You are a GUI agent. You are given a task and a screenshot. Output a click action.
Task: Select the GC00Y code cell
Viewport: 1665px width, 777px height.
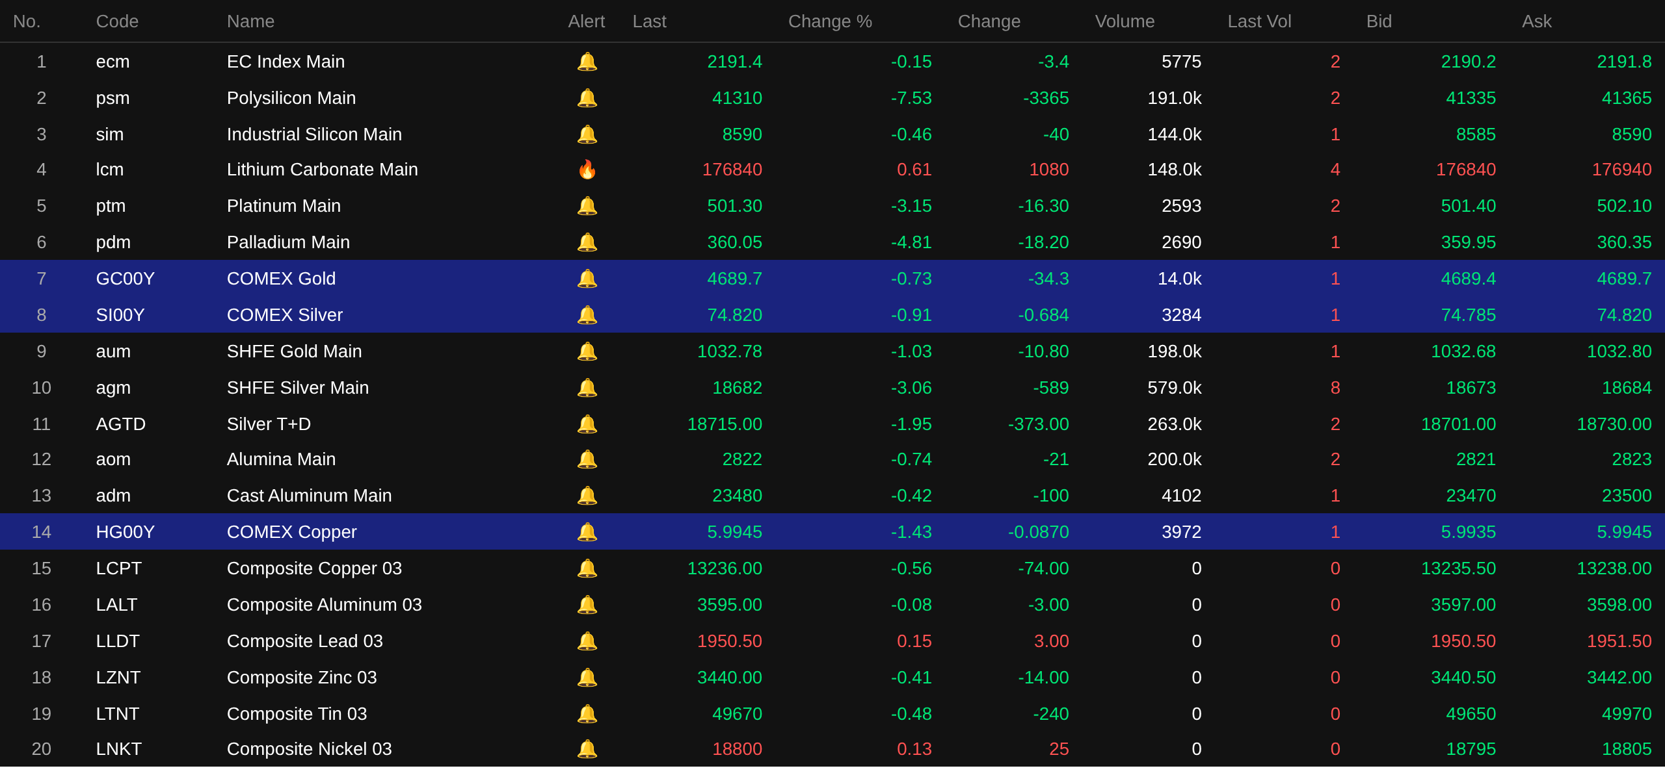[x=125, y=279]
